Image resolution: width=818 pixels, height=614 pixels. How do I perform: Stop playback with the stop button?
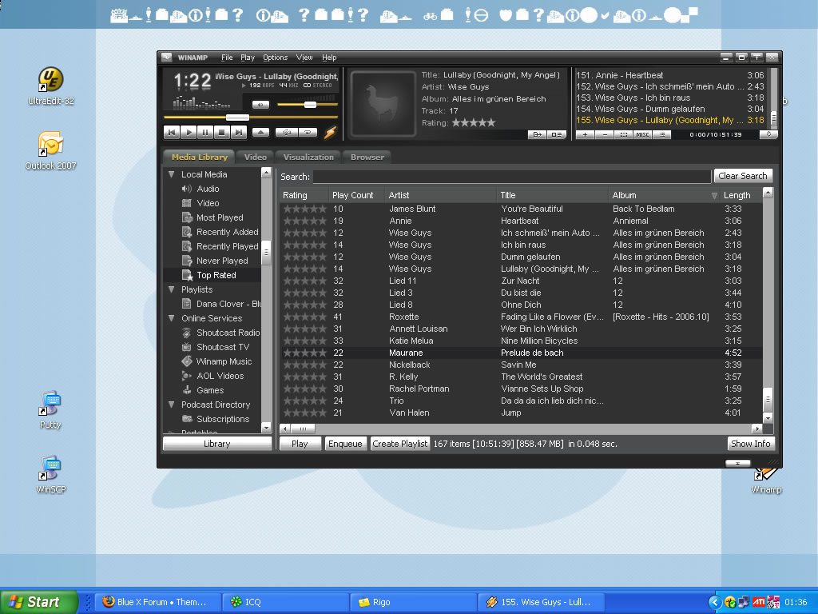(222, 133)
